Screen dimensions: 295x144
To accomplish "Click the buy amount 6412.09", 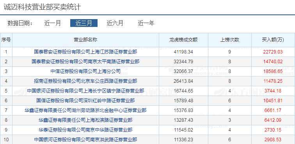I will (273, 120).
